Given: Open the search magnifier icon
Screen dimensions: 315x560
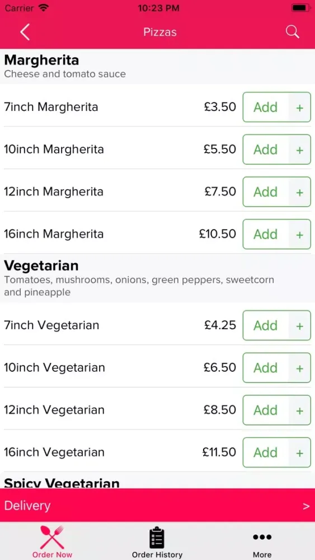Looking at the screenshot, I should [x=292, y=32].
